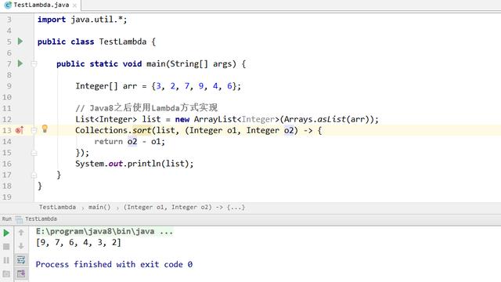Click 'String[] args' in main signature
The width and height of the screenshot is (501, 282).
click(x=201, y=64)
